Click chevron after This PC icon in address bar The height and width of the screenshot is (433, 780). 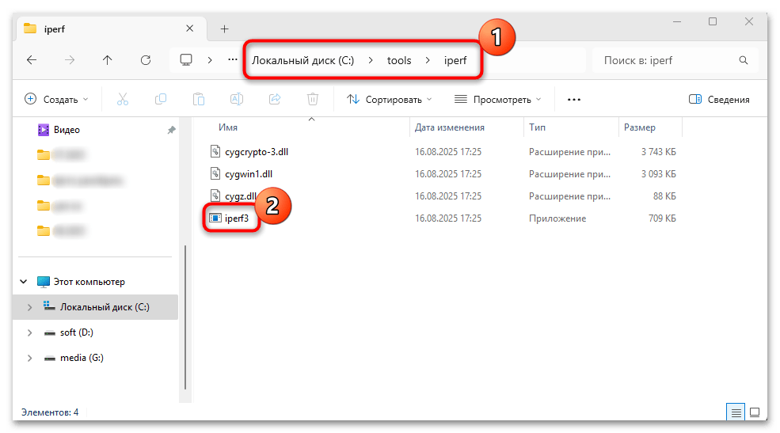(x=210, y=60)
